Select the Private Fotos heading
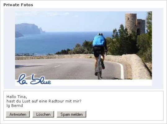The width and height of the screenshot is (167, 124). pyautogui.click(x=18, y=5)
